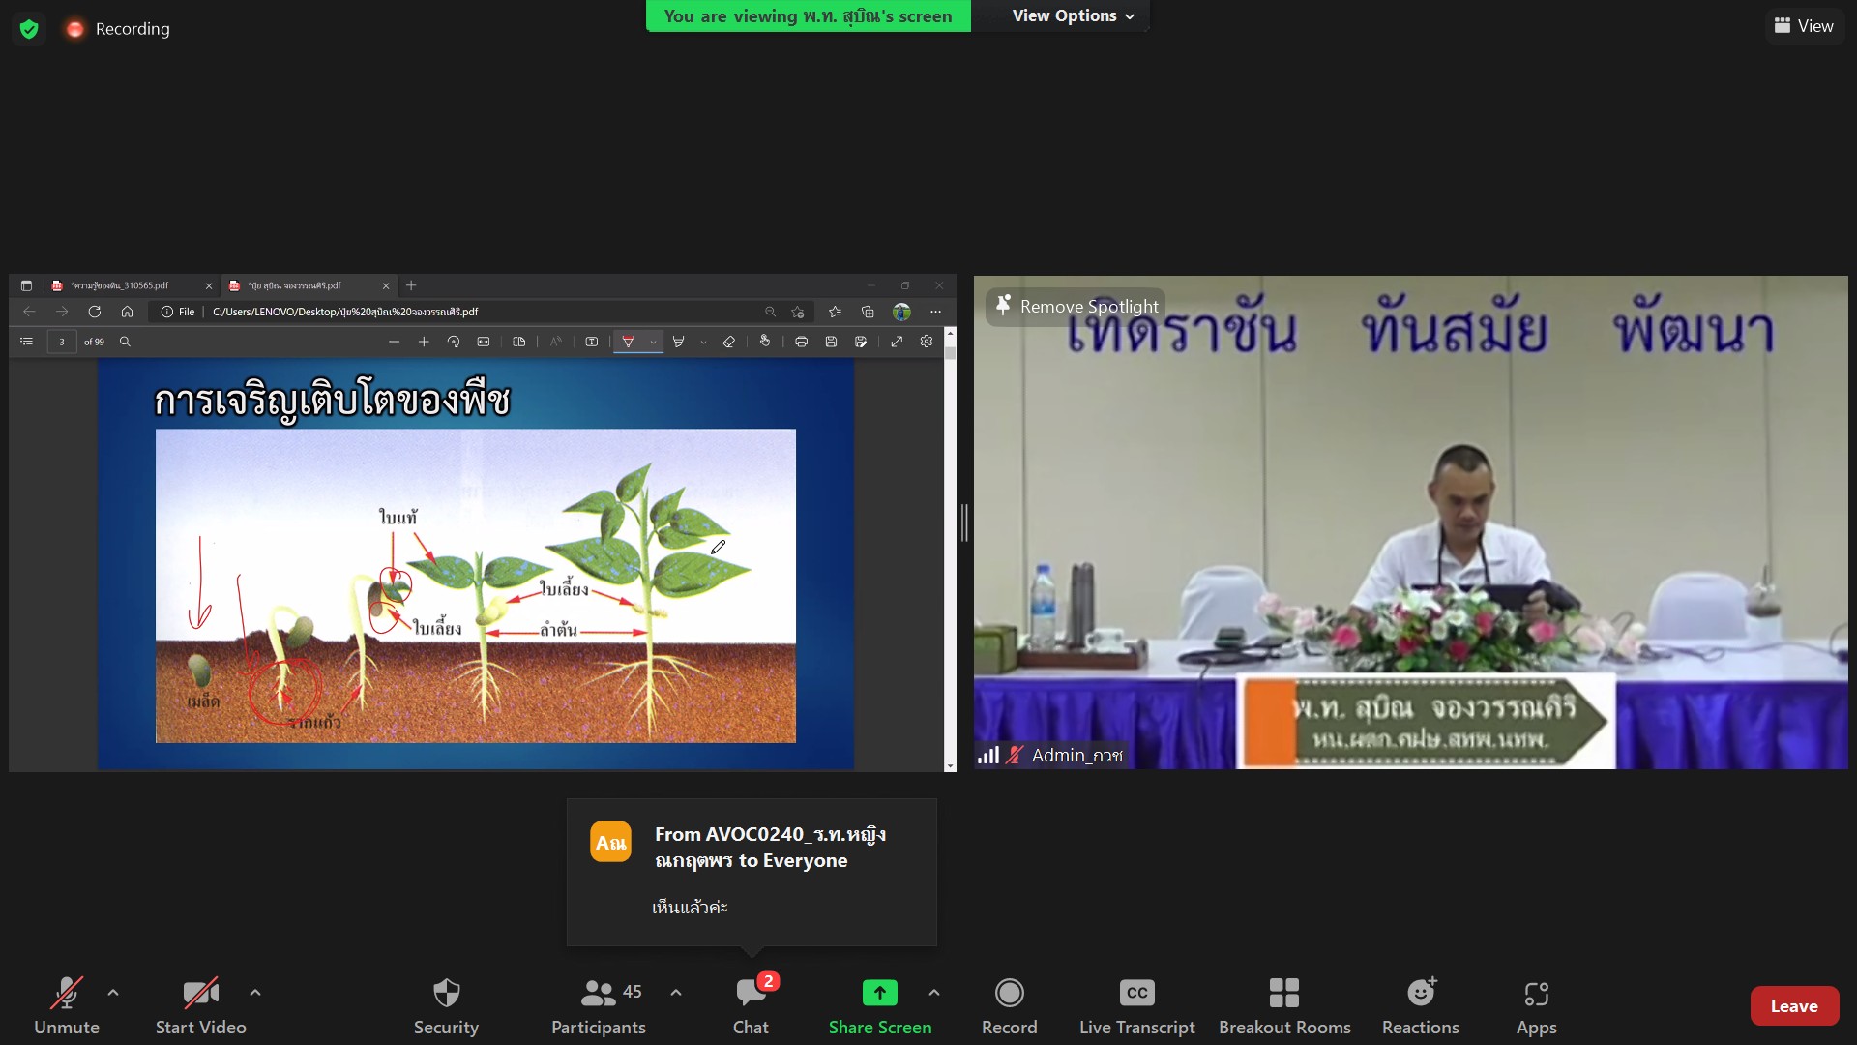The width and height of the screenshot is (1857, 1045).
Task: Unmute the microphone
Action: 67,1006
